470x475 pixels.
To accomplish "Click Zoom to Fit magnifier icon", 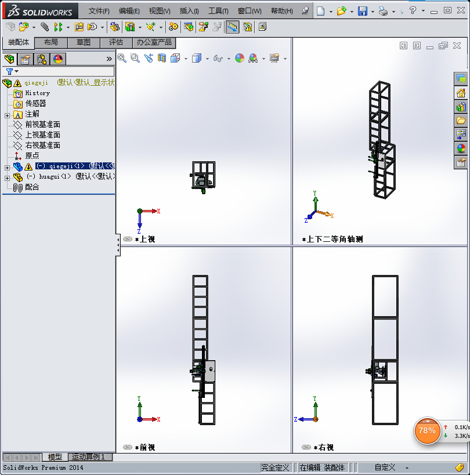I will point(122,58).
